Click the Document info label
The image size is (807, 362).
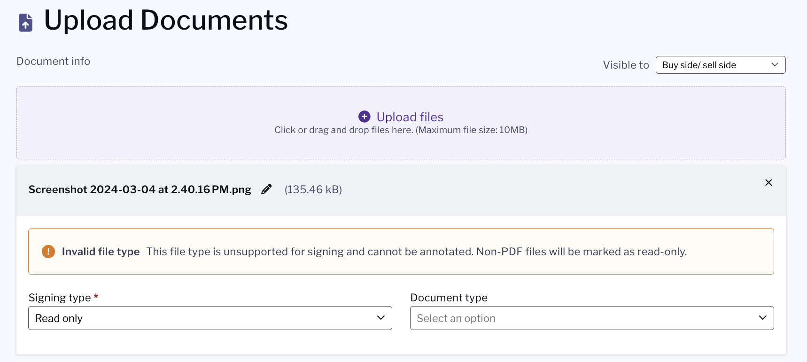pos(54,61)
